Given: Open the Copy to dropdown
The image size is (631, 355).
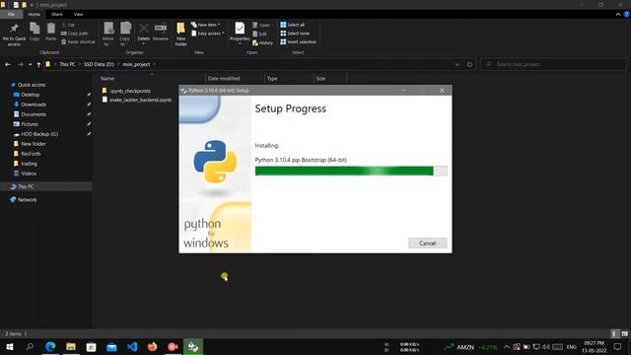Looking at the screenshot, I should (125, 35).
